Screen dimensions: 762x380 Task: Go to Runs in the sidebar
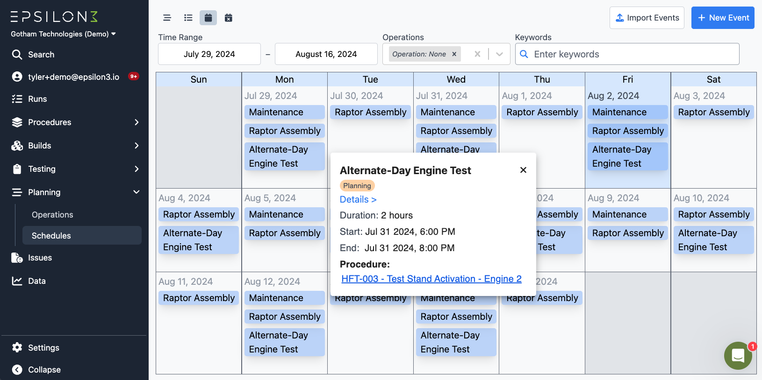coord(37,99)
